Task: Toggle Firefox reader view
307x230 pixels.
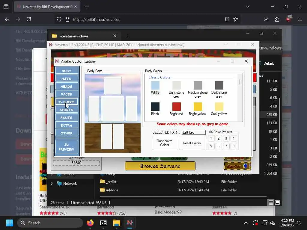Action: click(227, 19)
